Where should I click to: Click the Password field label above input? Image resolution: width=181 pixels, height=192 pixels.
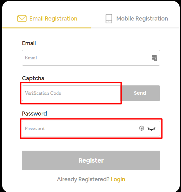click(34, 114)
